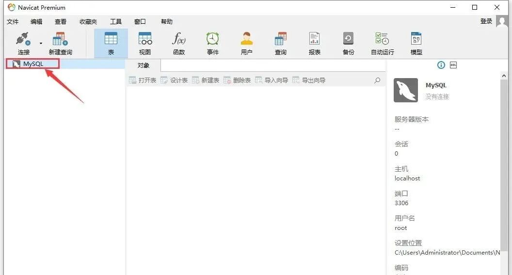Screen dimensions: 512x275
Task: Create a new query with 新建查询
Action: pyautogui.click(x=60, y=44)
